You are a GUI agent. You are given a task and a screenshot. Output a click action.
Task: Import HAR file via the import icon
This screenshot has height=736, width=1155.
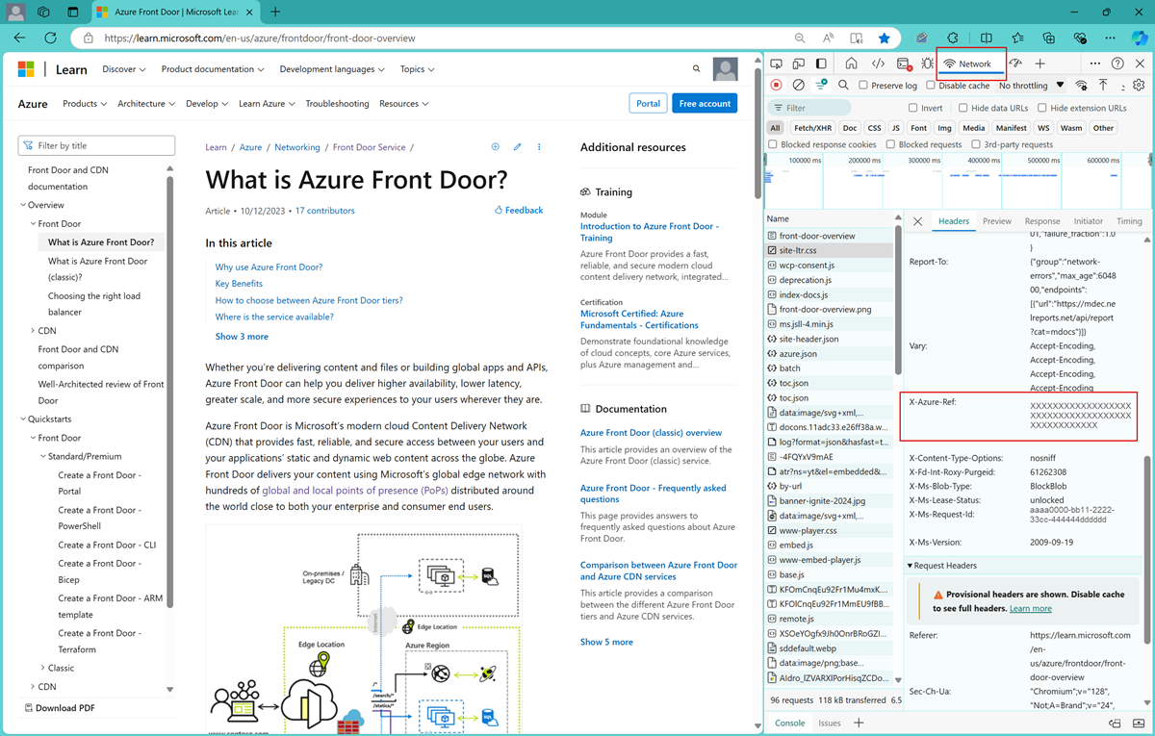click(x=1103, y=85)
